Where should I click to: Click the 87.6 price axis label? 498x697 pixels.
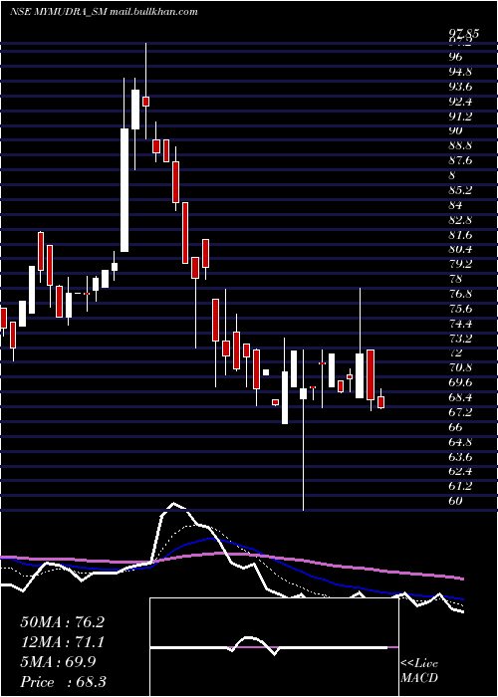460,160
